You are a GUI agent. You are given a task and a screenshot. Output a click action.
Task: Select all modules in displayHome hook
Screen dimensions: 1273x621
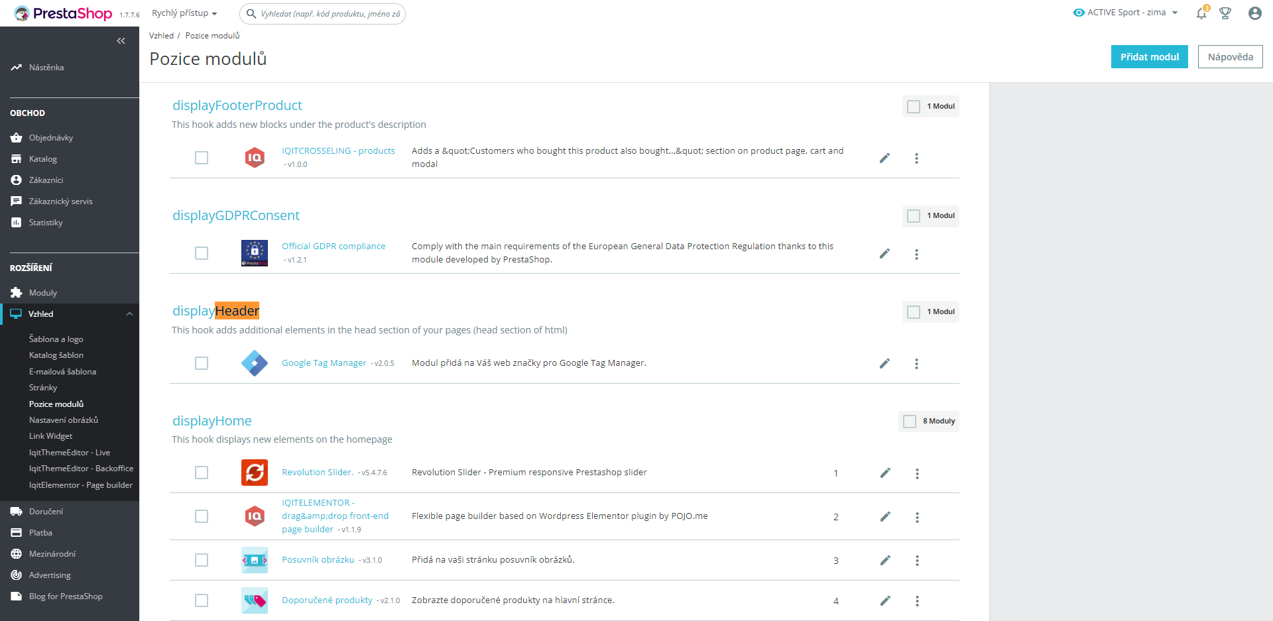pos(910,422)
